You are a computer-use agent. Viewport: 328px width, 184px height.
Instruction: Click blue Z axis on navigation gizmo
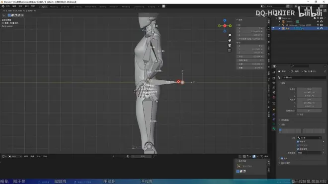225,20
